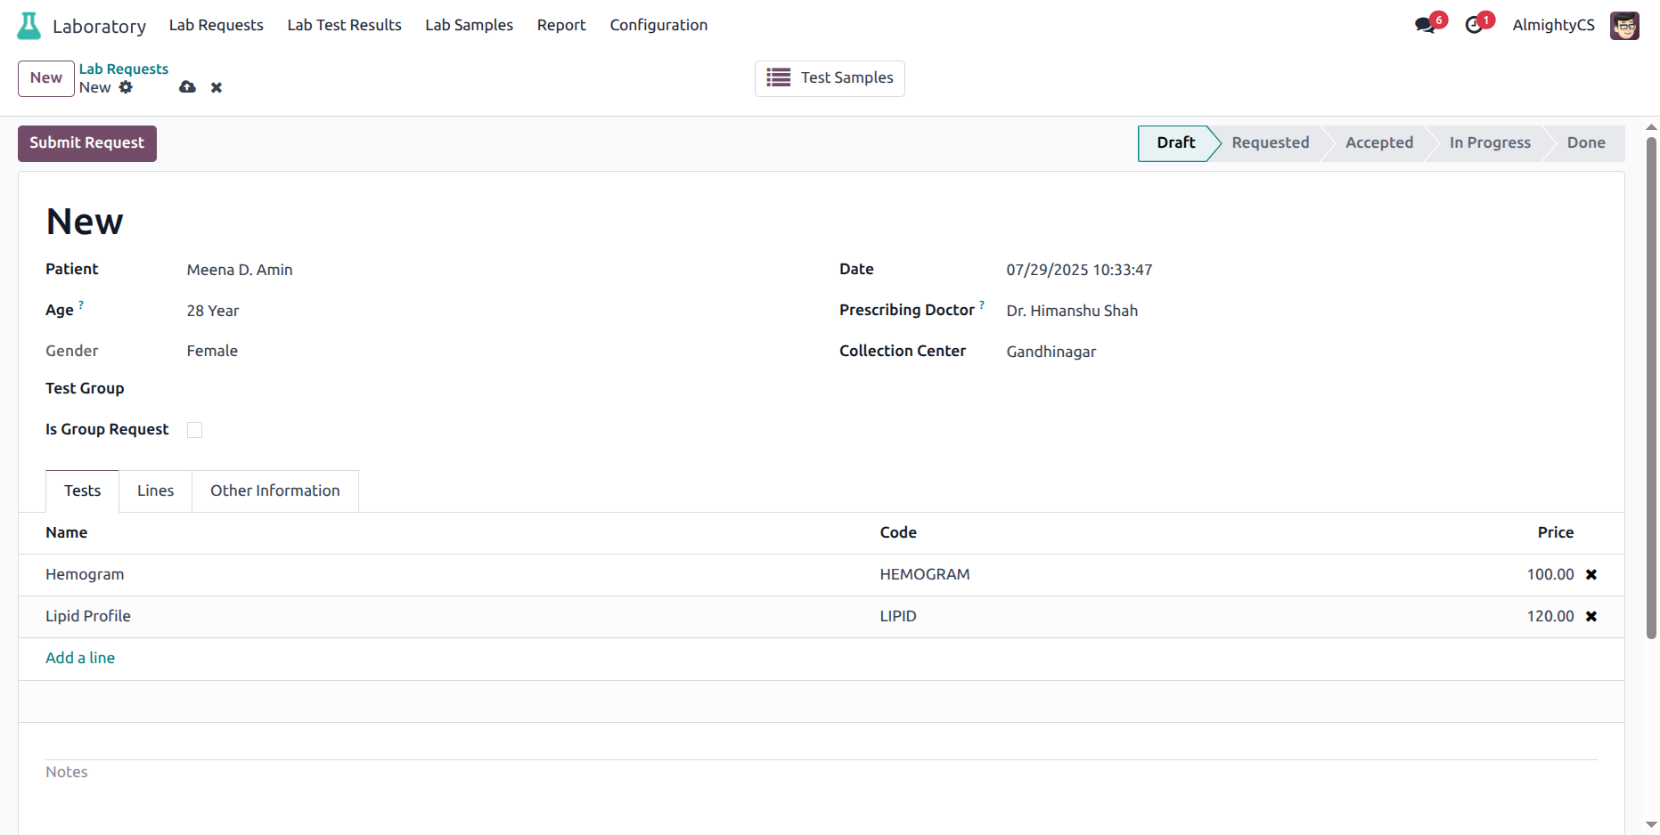Switch to the Lines tab

pyautogui.click(x=155, y=490)
